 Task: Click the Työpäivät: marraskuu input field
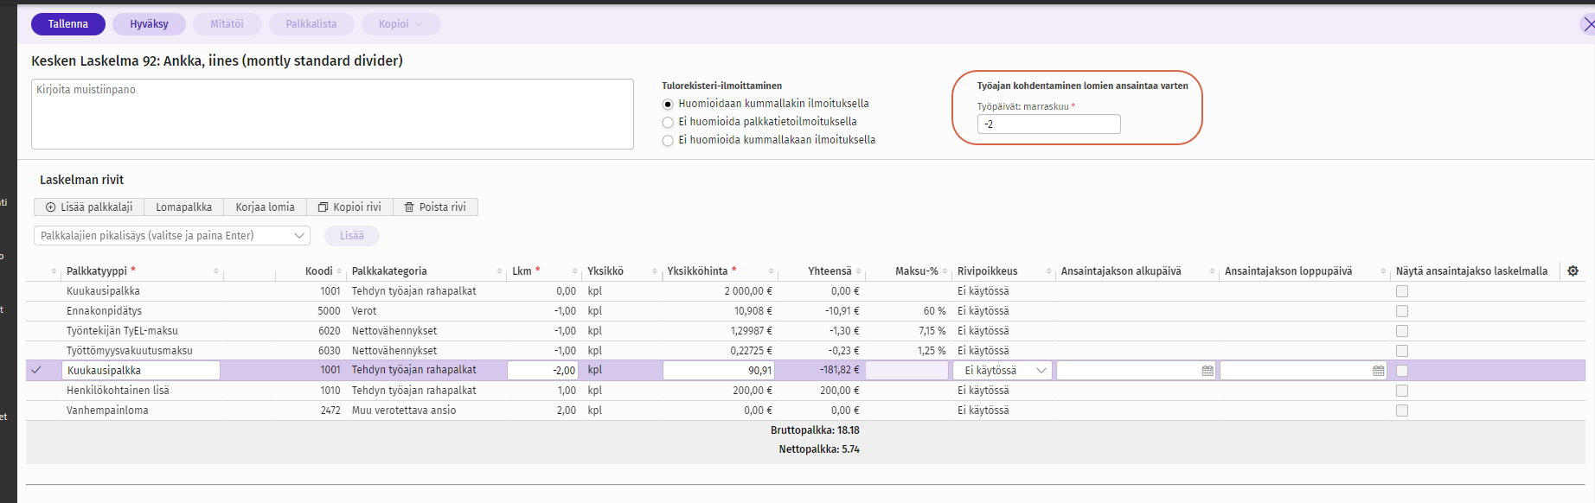1048,124
